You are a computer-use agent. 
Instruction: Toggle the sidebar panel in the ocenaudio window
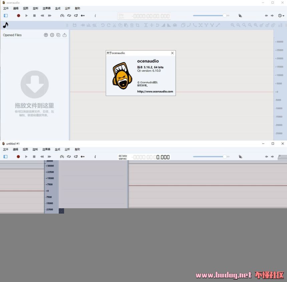pyautogui.click(x=6, y=16)
